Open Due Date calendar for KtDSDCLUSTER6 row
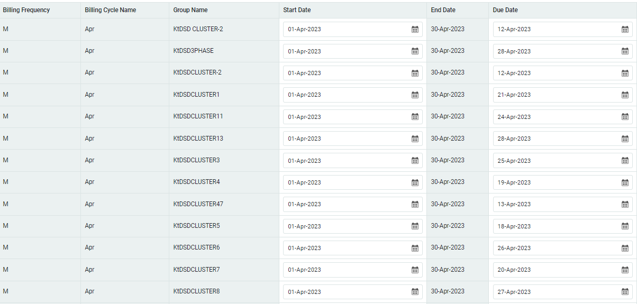Screen dimensions: 637x304 pyautogui.click(x=625, y=248)
